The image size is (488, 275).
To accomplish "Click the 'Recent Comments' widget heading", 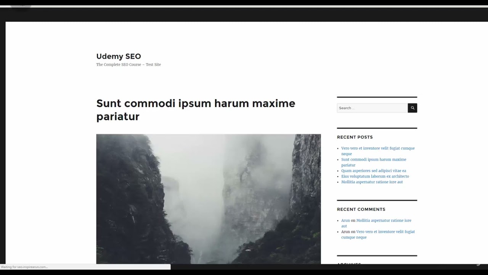I will 361,209.
